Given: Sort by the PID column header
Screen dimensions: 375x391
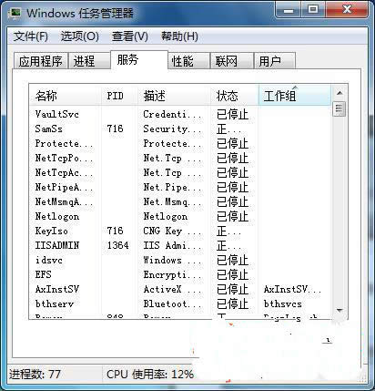Looking at the screenshot, I should (119, 96).
